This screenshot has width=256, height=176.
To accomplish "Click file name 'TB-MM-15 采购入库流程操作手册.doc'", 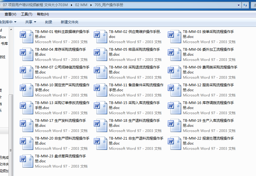I will click(x=134, y=105).
